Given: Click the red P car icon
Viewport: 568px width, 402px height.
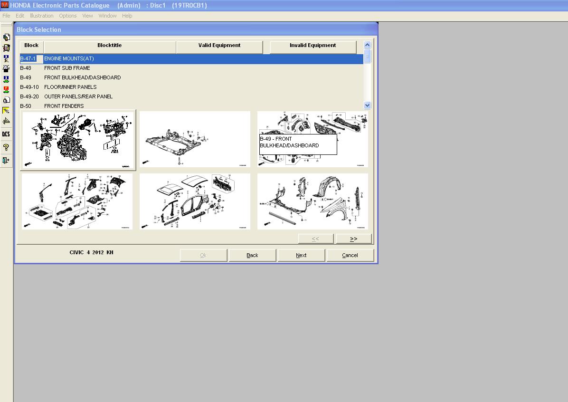Looking at the screenshot, I should (6, 90).
